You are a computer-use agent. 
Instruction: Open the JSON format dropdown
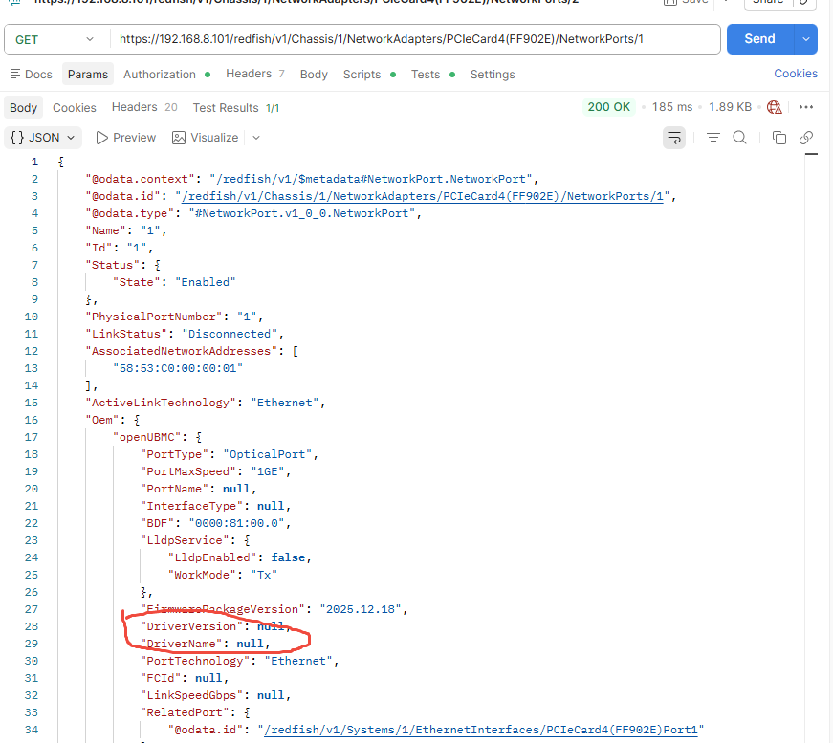click(x=43, y=138)
